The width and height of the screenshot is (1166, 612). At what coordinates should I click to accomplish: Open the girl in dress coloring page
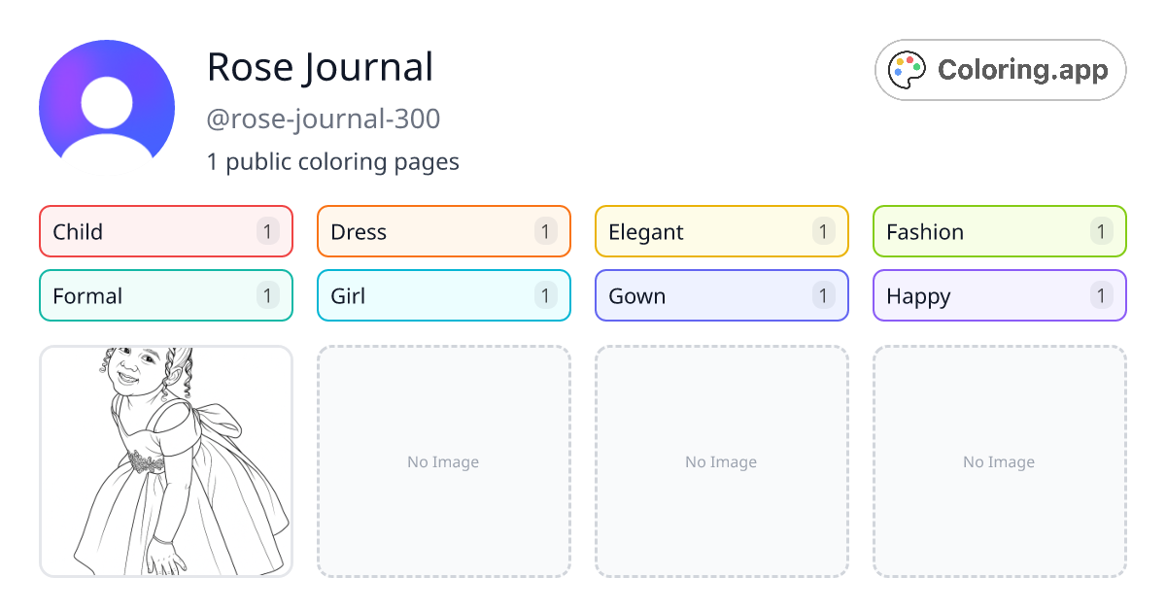point(166,461)
